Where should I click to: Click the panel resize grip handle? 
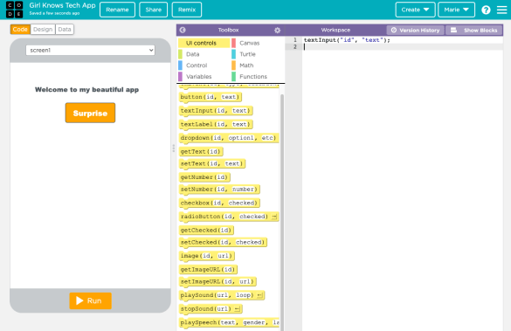pos(173,148)
